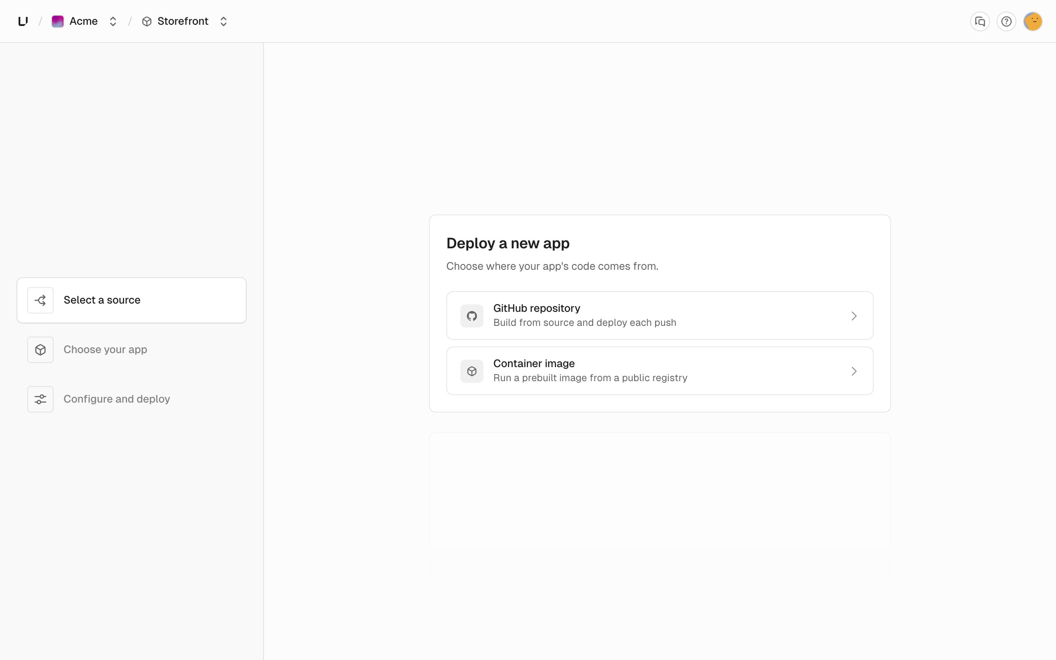Click the Choose your app cube icon
This screenshot has height=660, width=1056.
pyautogui.click(x=40, y=350)
